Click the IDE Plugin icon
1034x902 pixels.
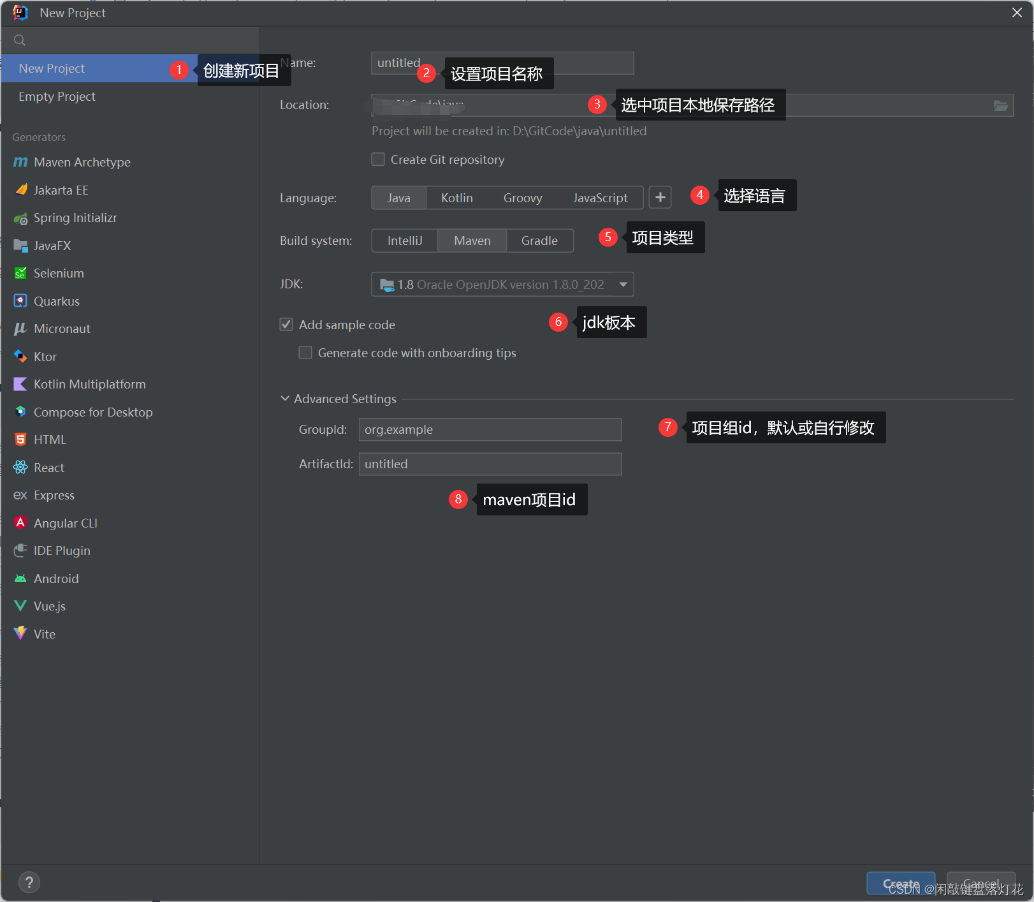20,551
